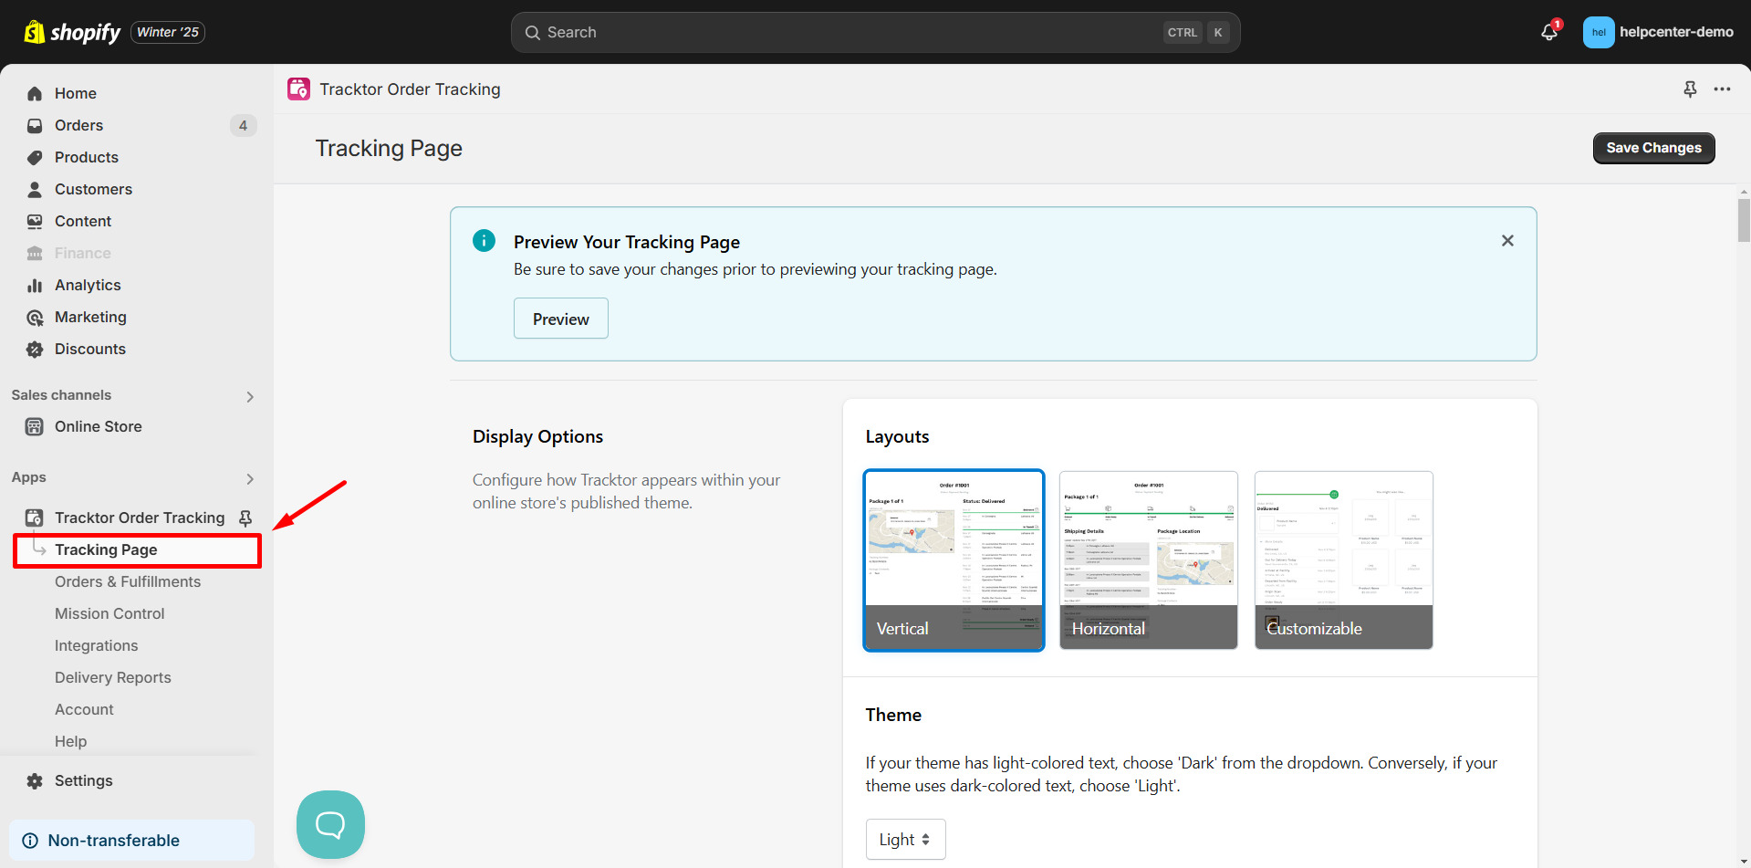Click the notification bell icon

coord(1548,32)
